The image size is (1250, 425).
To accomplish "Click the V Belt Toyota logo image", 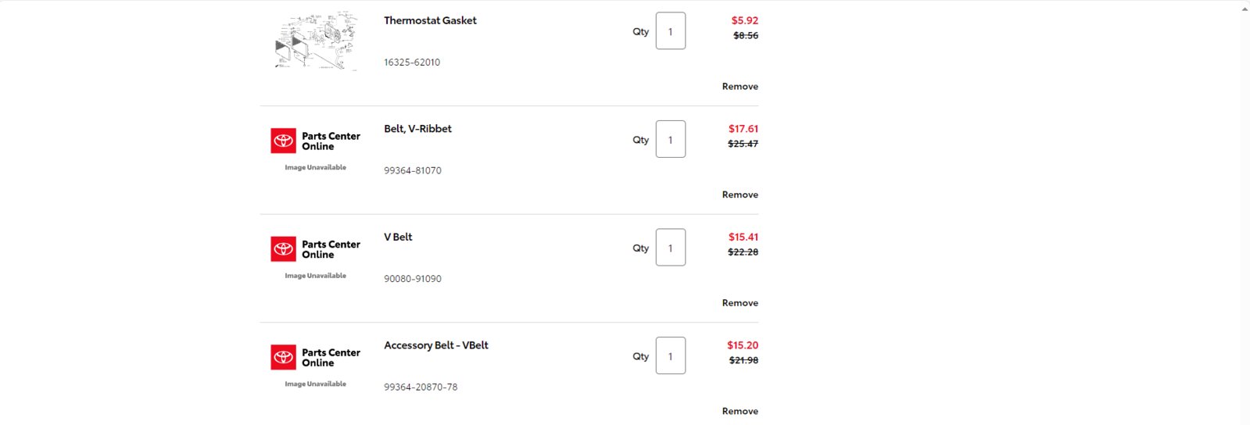I will [316, 258].
